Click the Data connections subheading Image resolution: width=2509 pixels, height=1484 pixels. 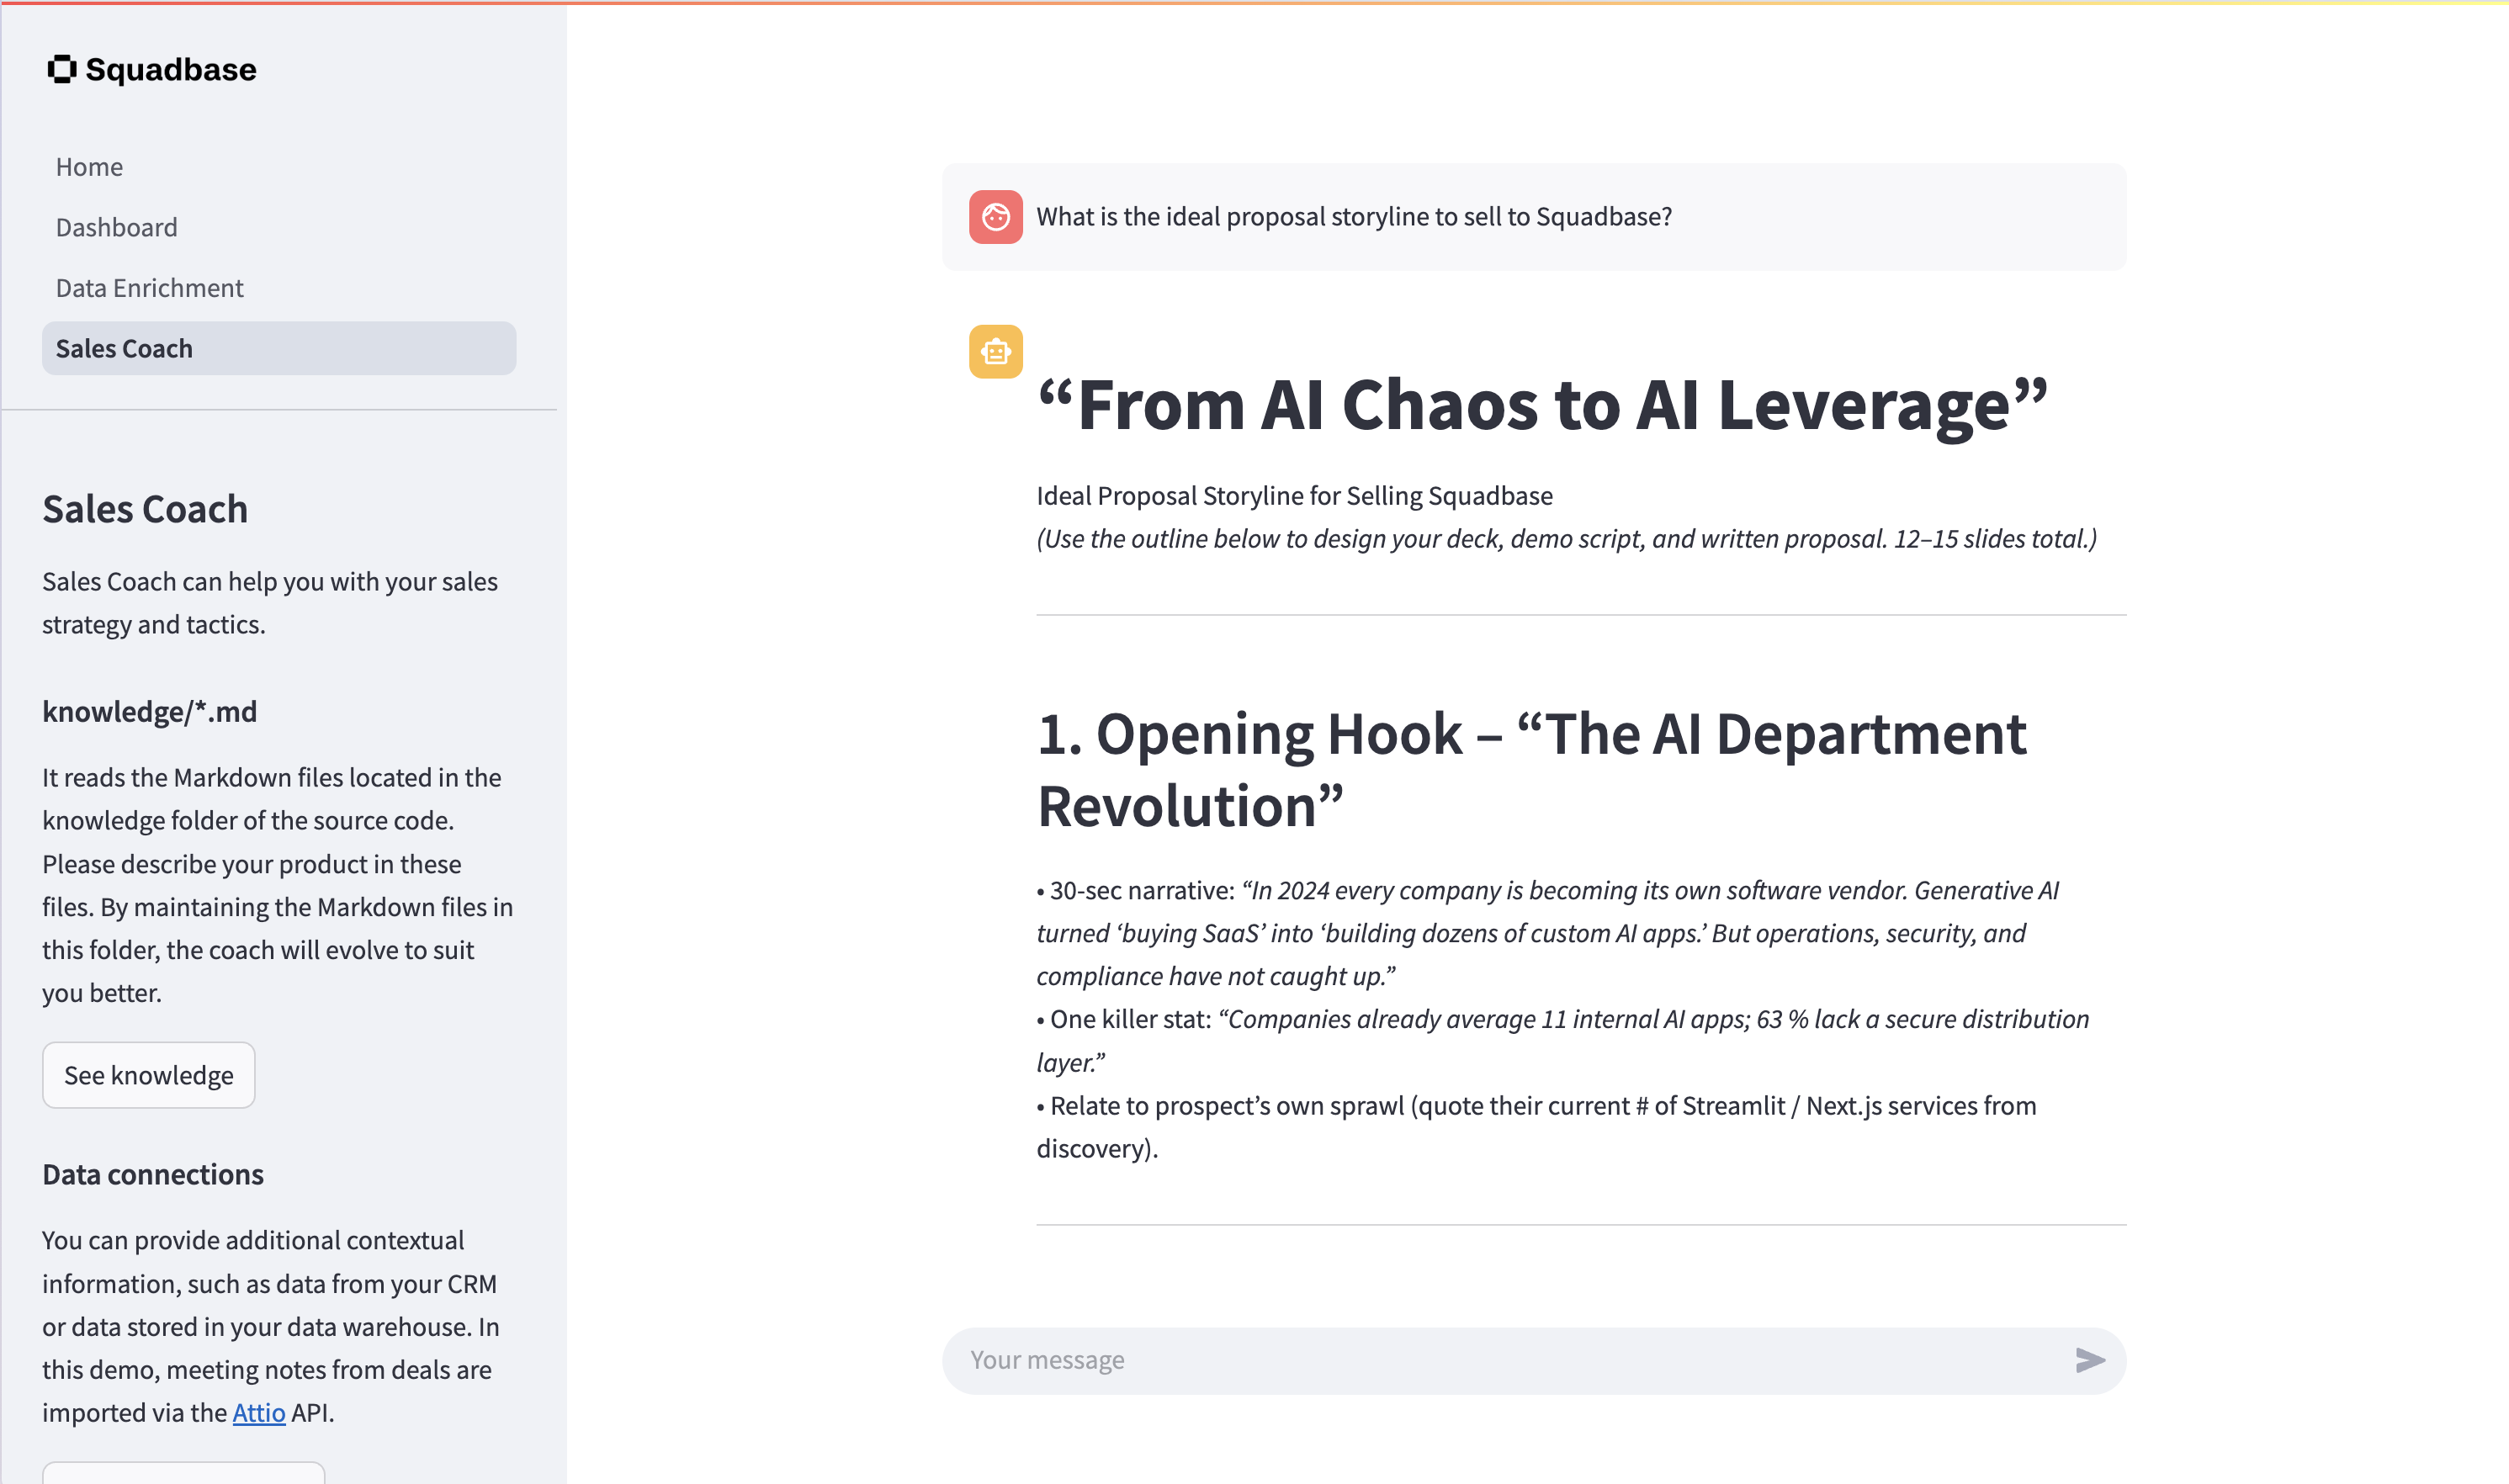point(153,1175)
